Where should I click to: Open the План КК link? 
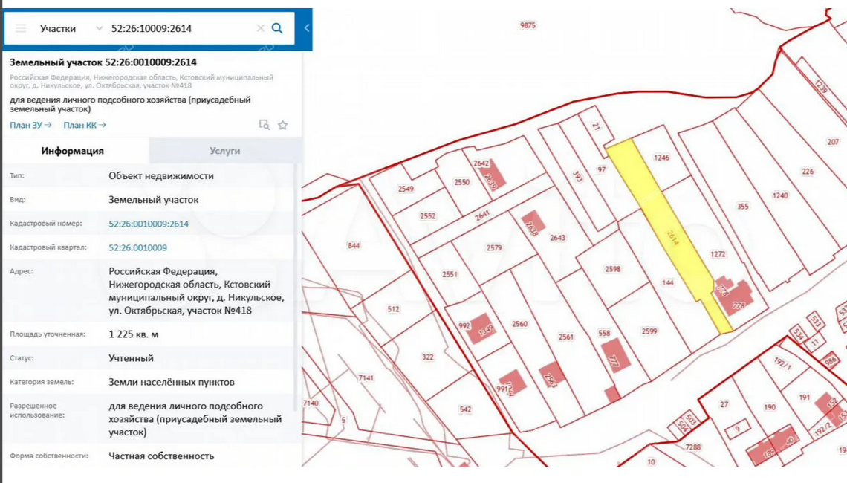tap(84, 125)
